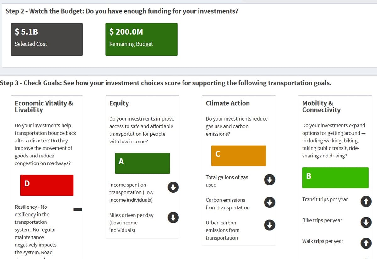The image size is (377, 259).
Task: Select the Mobility & Connectivity heading
Action: coord(320,107)
